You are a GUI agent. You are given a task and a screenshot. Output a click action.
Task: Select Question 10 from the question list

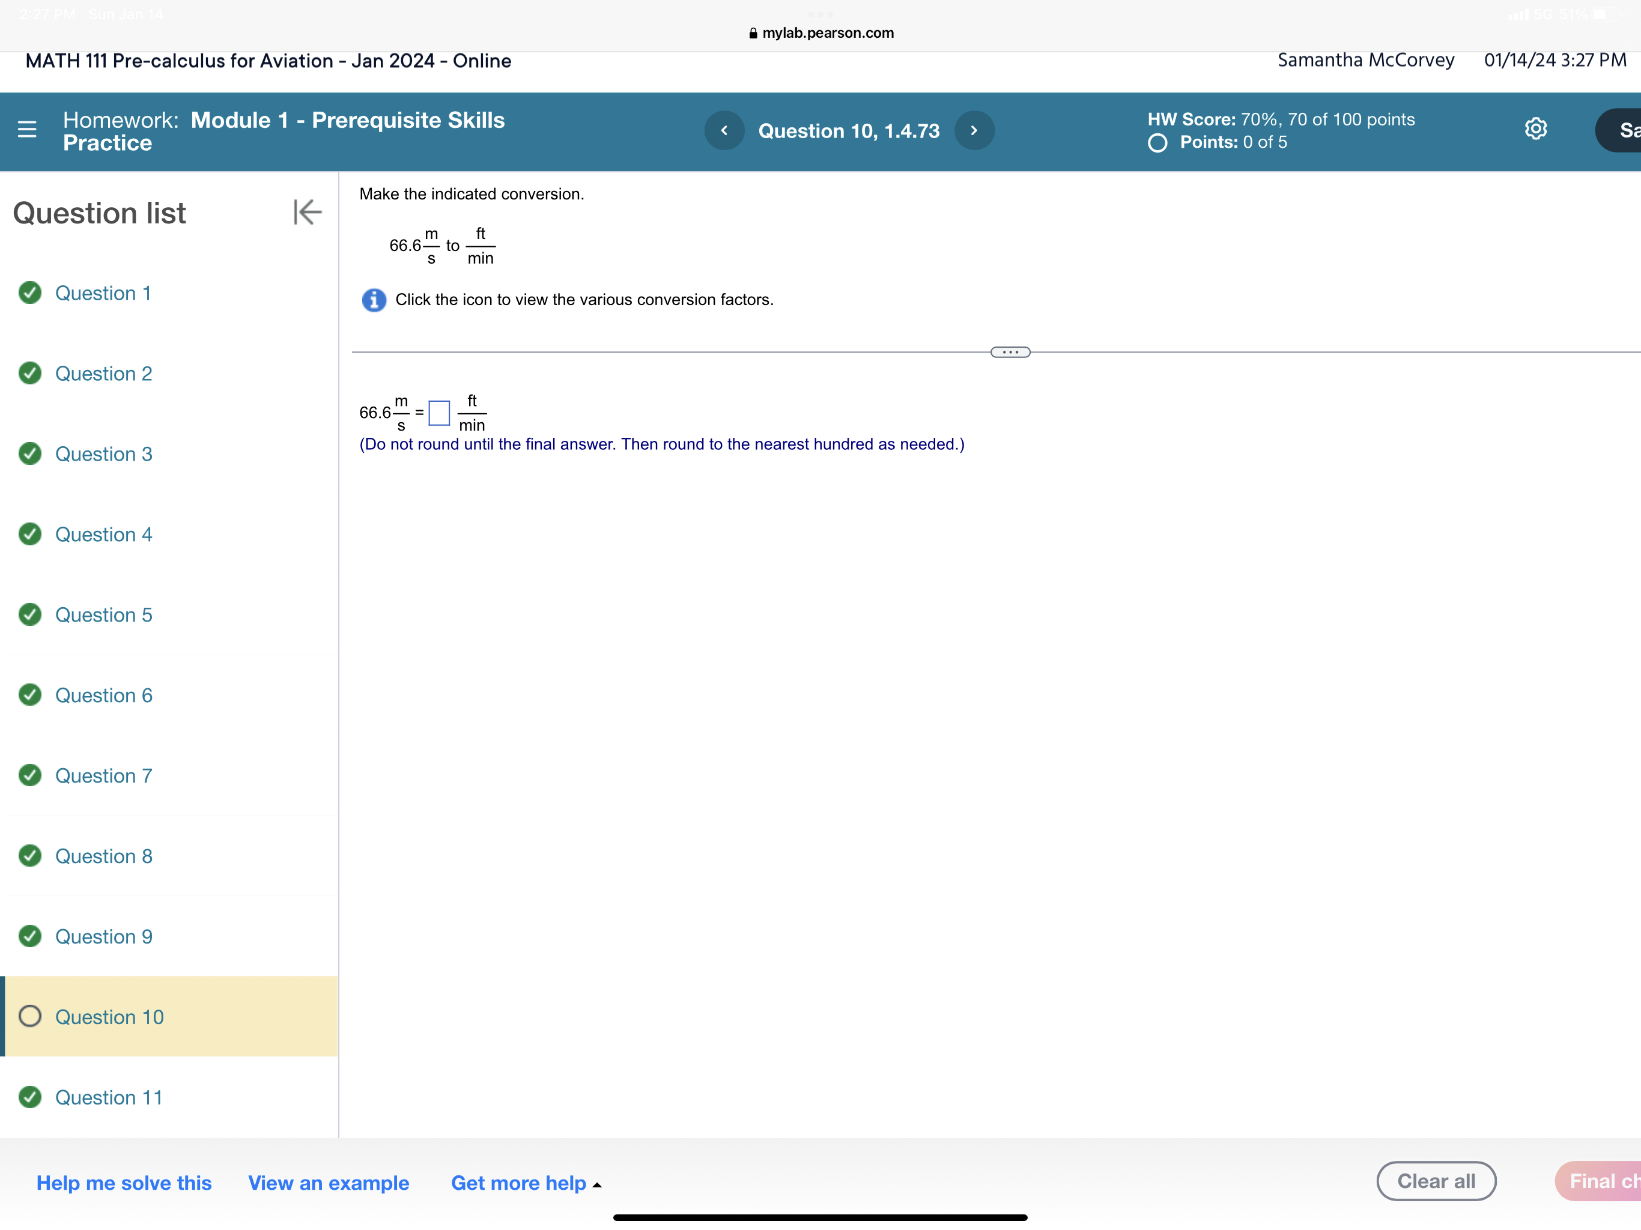pos(110,1017)
